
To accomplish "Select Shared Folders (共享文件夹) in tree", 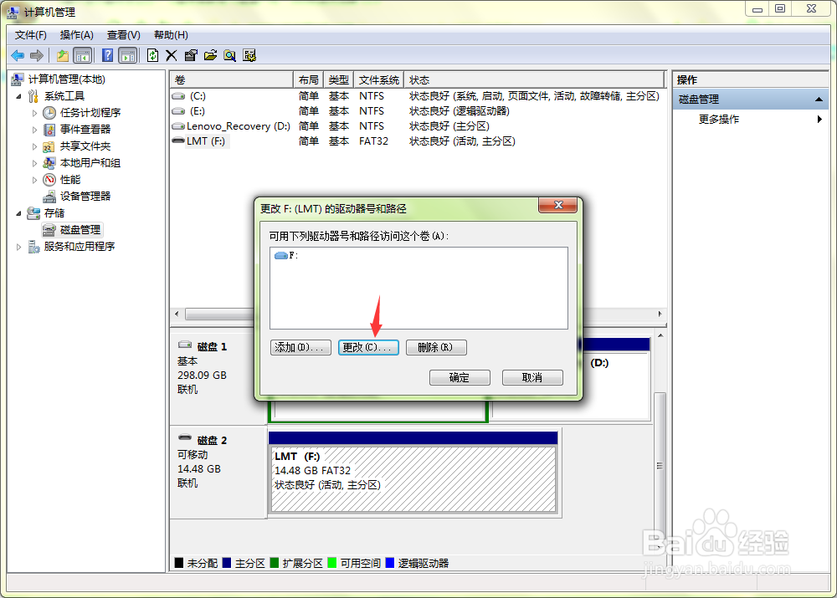I will point(85,146).
